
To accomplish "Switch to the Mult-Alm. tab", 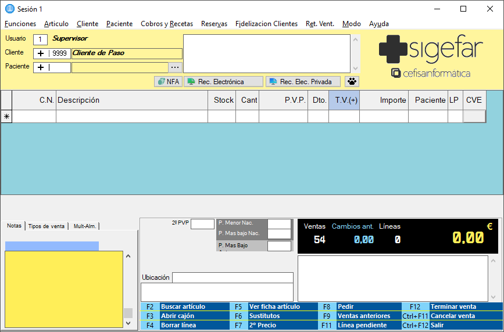I will click(85, 226).
